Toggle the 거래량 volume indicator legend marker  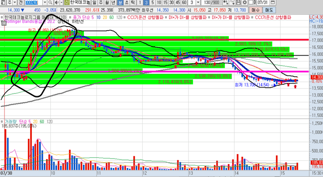(2, 121)
